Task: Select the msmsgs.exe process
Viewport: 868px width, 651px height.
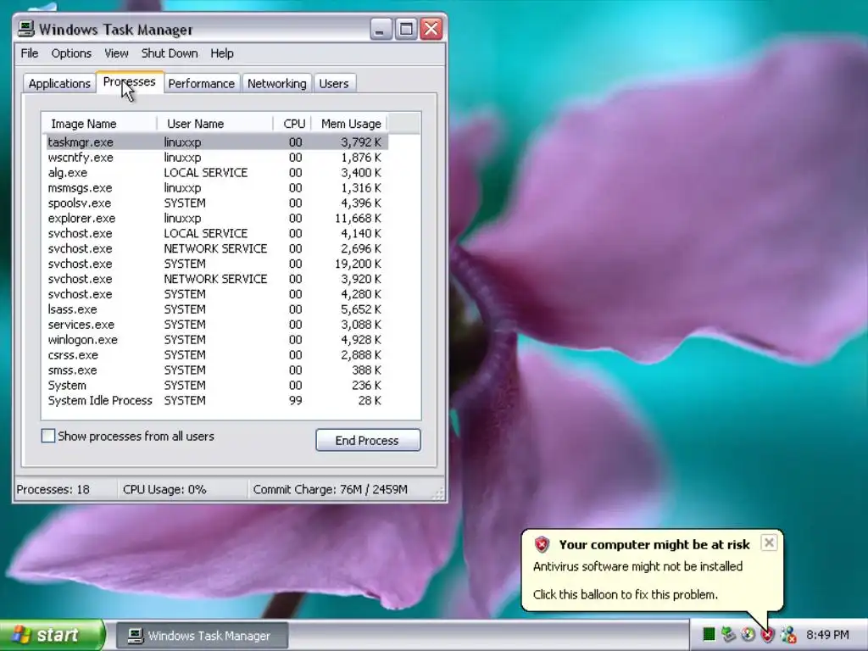Action: coord(217,187)
